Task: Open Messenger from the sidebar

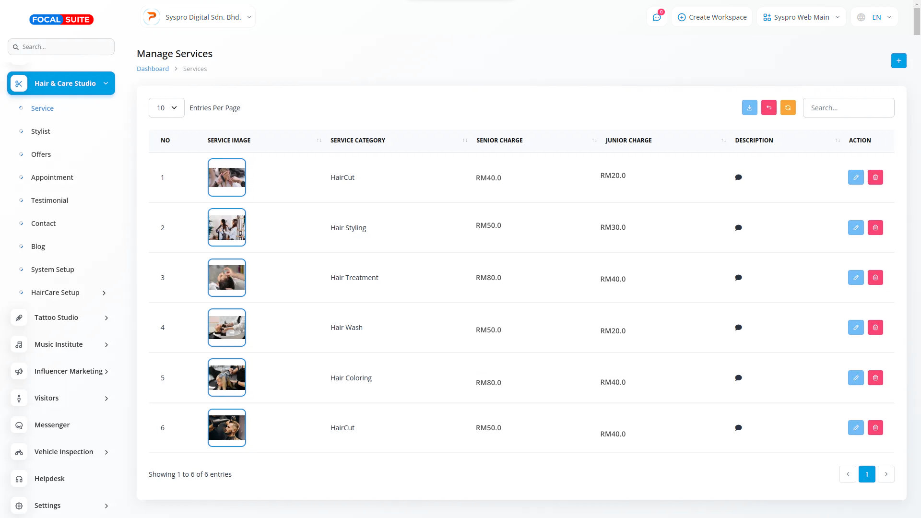Action: [52, 425]
